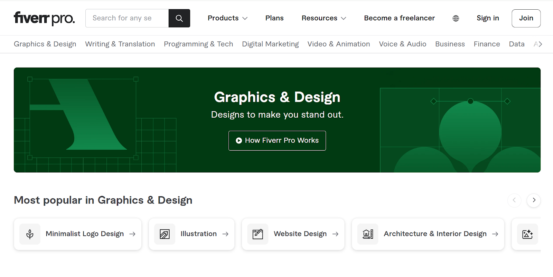Click 'Most popular in Graphics & Design' heading
Image resolution: width=553 pixels, height=277 pixels.
(x=103, y=200)
